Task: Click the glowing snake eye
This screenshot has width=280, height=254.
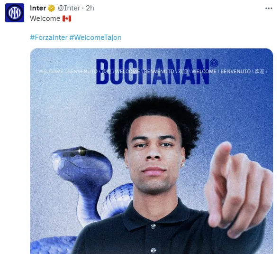Action: [x=81, y=151]
